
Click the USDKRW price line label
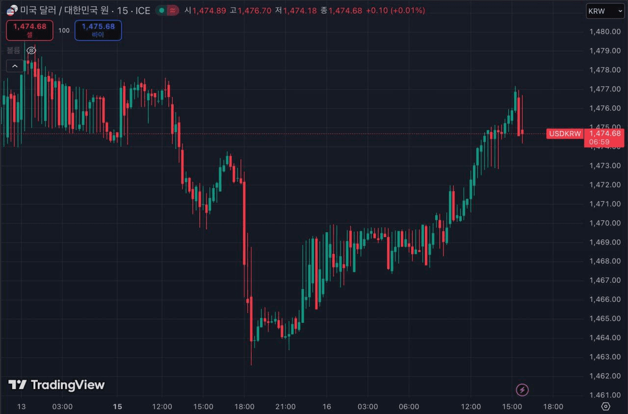(565, 134)
